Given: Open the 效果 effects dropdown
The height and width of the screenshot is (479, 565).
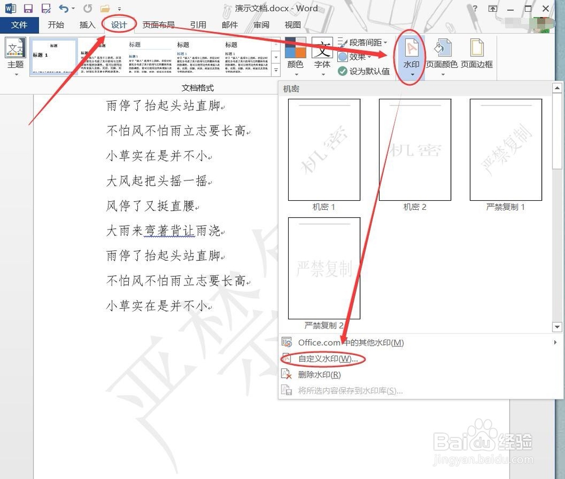Looking at the screenshot, I should (354, 57).
